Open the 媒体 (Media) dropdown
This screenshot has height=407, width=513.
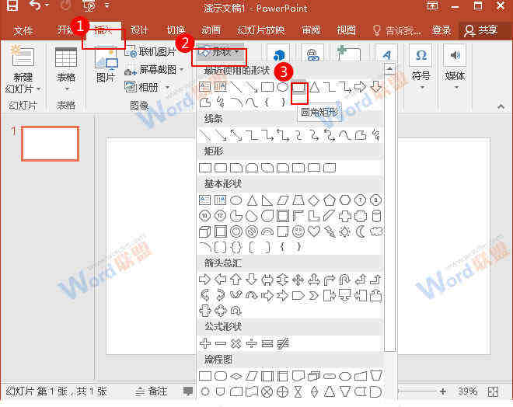coord(455,69)
